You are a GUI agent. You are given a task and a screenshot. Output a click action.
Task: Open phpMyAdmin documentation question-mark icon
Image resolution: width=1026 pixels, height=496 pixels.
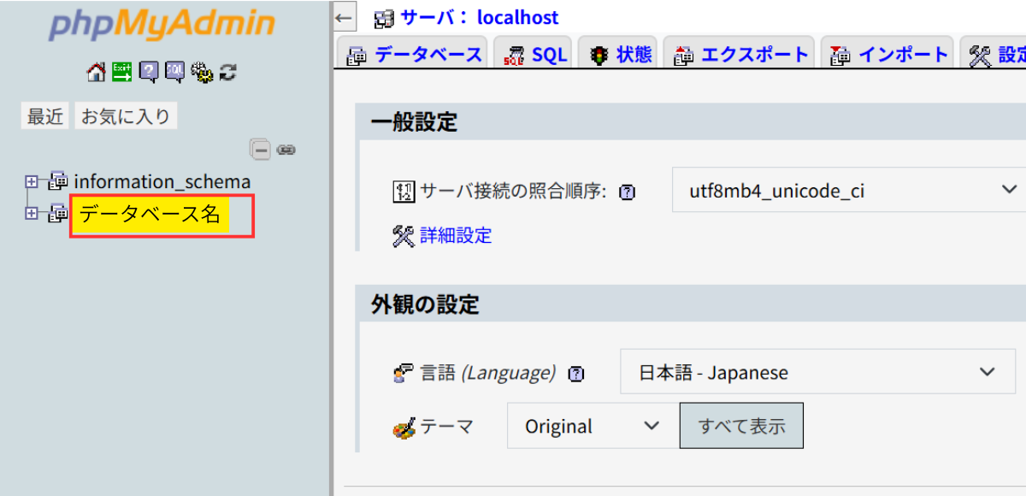coord(149,73)
